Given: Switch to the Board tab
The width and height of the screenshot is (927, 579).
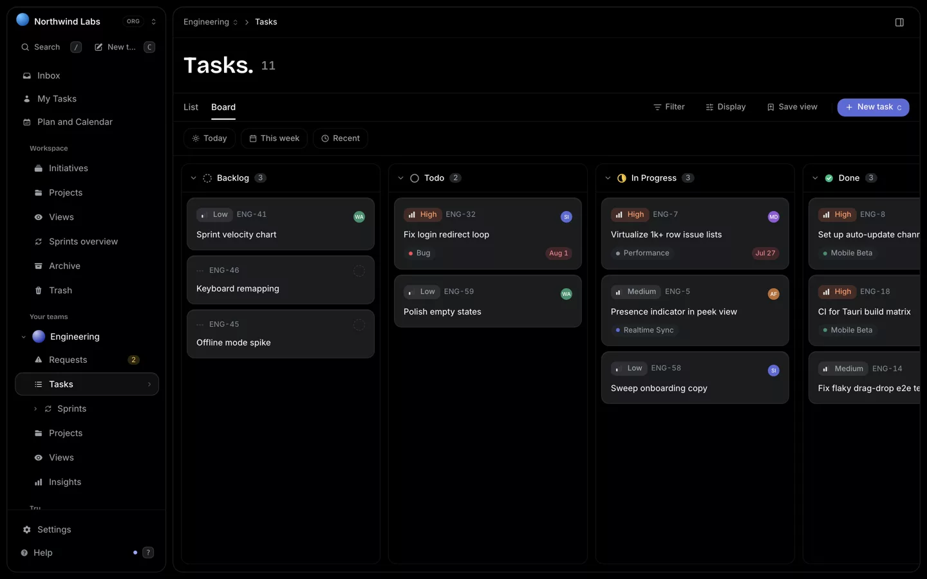Looking at the screenshot, I should point(223,107).
